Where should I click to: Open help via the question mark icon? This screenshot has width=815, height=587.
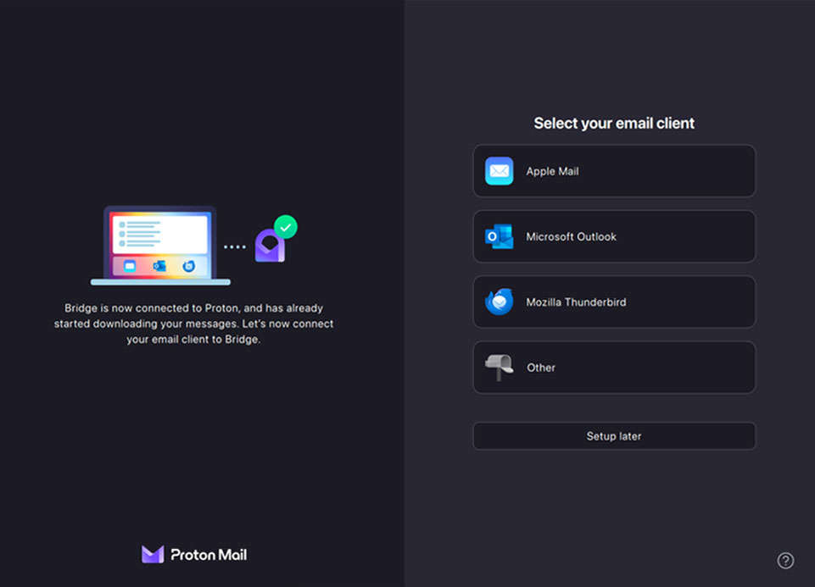click(785, 561)
